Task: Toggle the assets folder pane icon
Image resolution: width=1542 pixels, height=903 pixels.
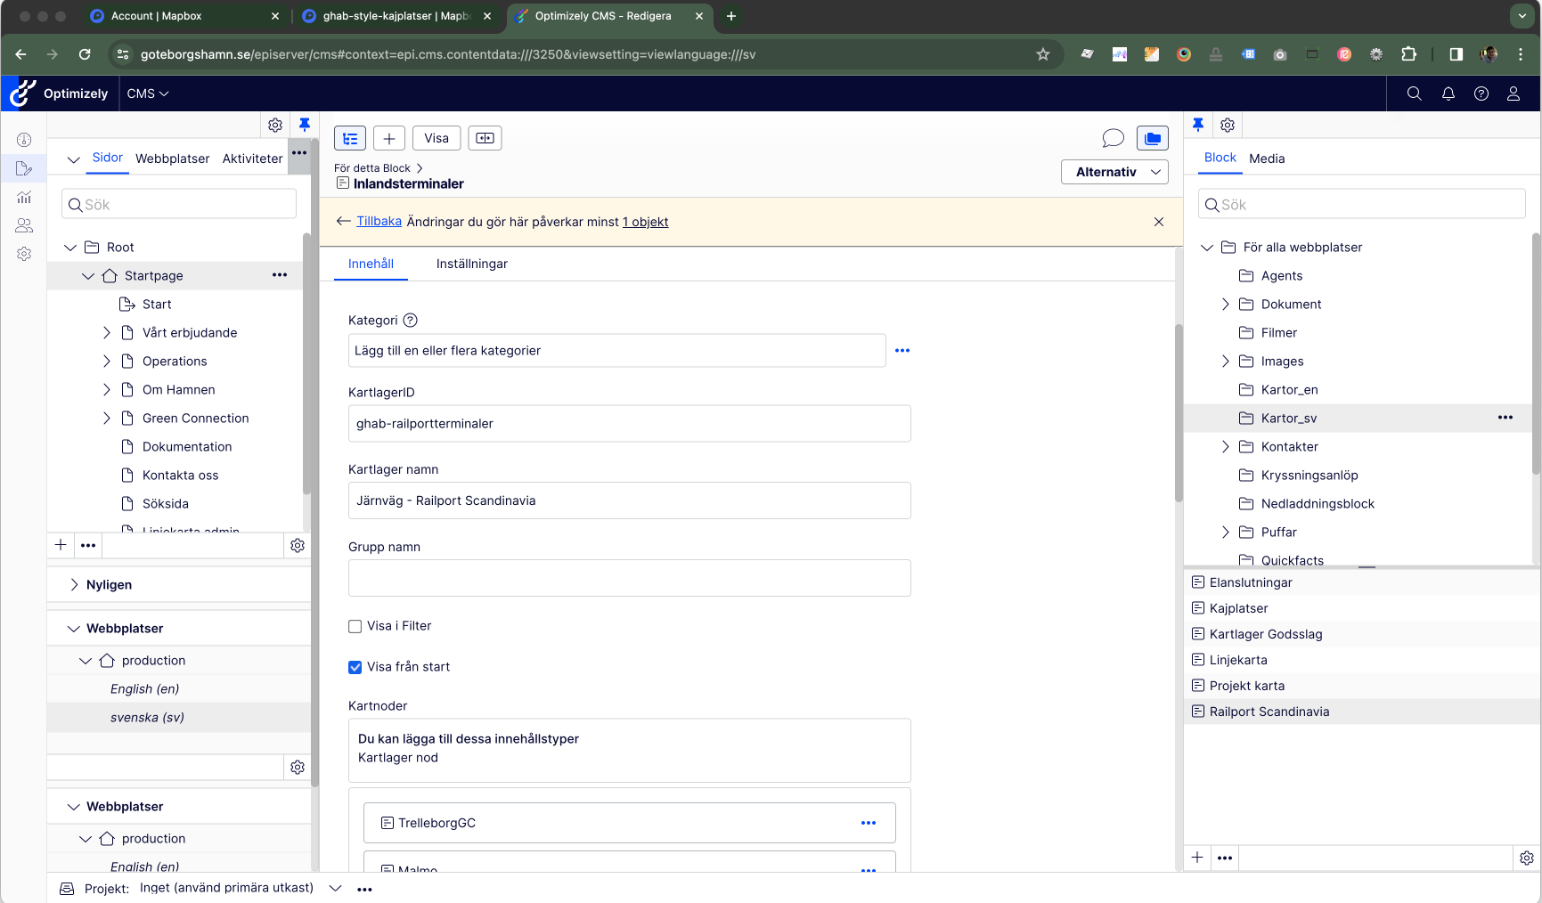Action: (1153, 138)
